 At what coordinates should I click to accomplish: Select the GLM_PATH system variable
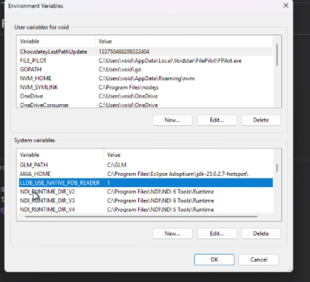(34, 165)
